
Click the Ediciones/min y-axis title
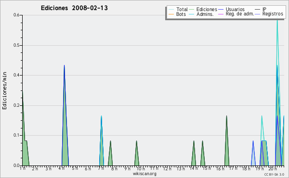point(5,90)
